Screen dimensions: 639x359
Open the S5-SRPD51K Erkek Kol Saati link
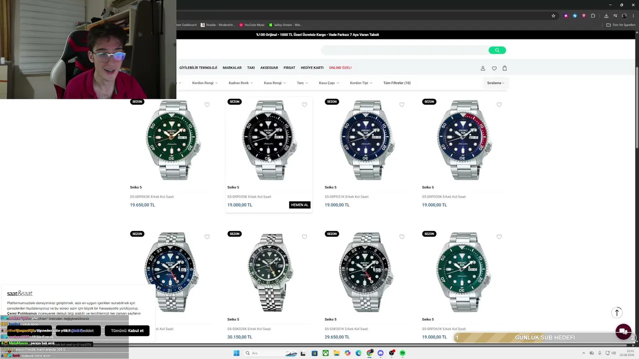pyautogui.click(x=346, y=197)
